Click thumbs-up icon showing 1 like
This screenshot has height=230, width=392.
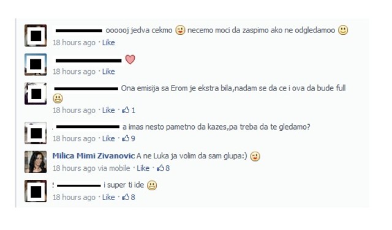click(x=126, y=110)
